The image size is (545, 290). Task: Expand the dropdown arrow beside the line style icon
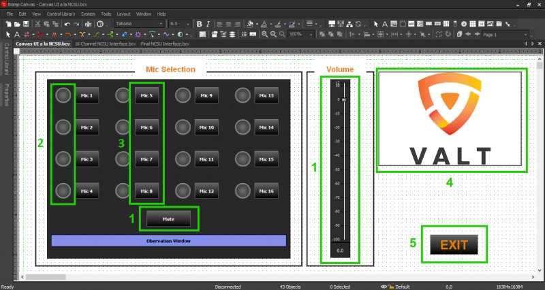click(x=316, y=24)
